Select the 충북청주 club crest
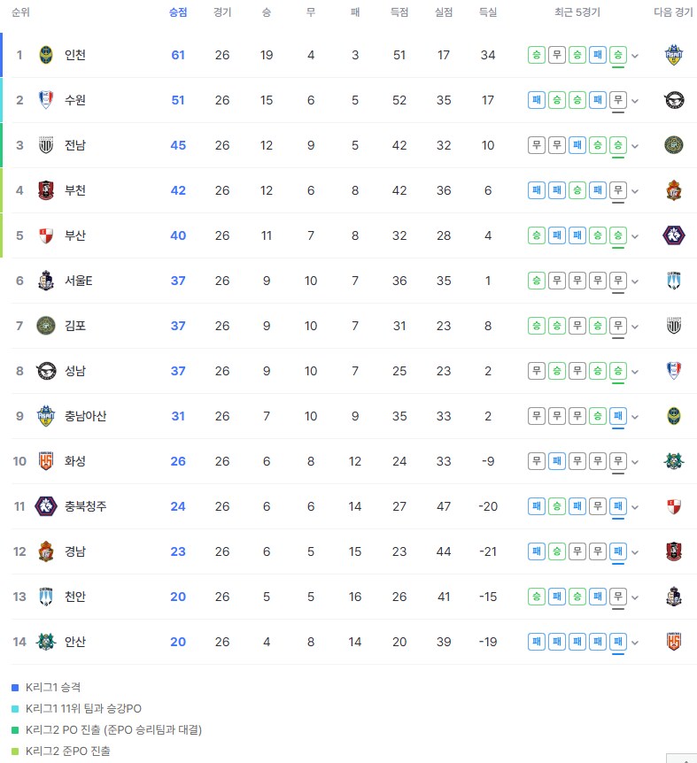697x763 pixels. [x=46, y=506]
